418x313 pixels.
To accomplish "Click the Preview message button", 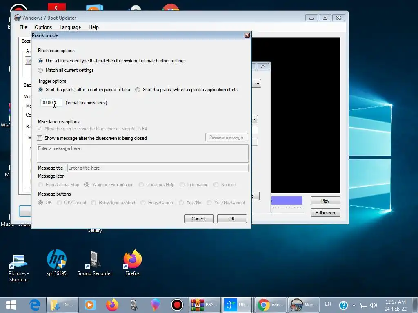I will pos(227,137).
